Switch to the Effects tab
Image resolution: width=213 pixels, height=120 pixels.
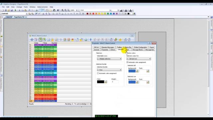pyautogui.click(x=113, y=50)
